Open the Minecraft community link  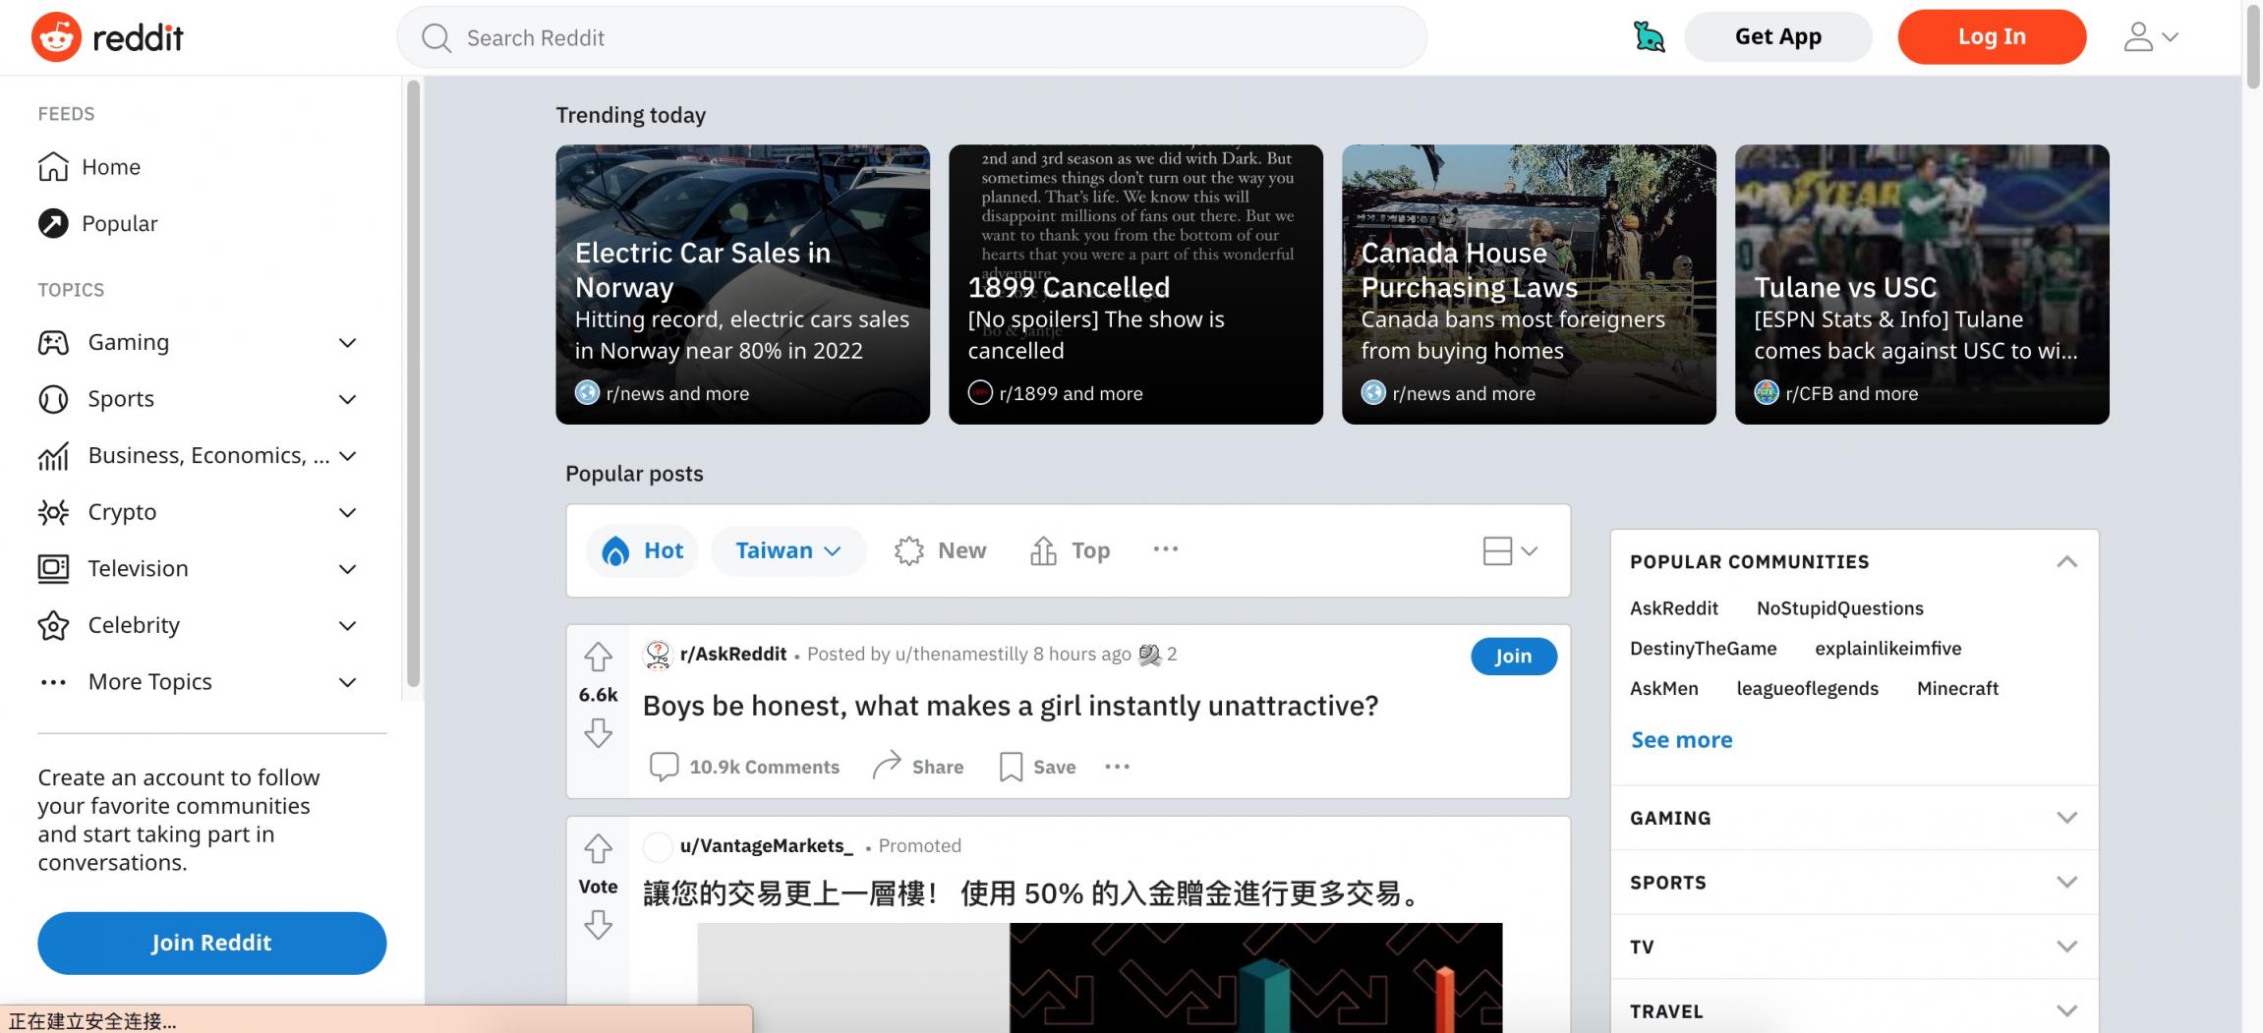pos(1957,689)
